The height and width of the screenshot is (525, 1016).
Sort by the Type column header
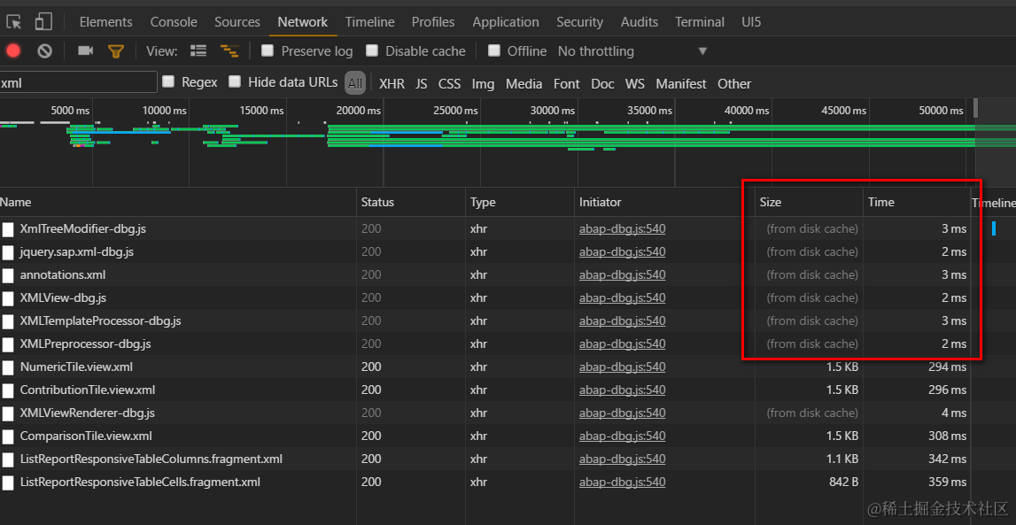[520, 202]
